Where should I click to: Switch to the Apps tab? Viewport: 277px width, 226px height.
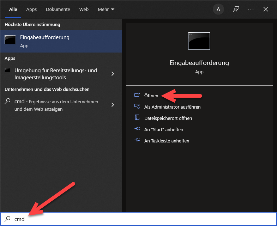31,10
